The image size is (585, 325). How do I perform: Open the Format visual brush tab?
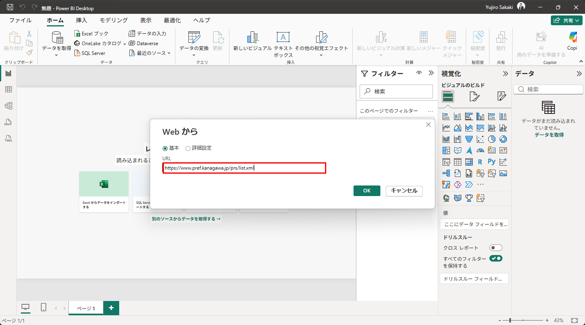point(474,97)
